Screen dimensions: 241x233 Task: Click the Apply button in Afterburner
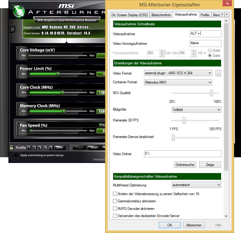point(79,147)
